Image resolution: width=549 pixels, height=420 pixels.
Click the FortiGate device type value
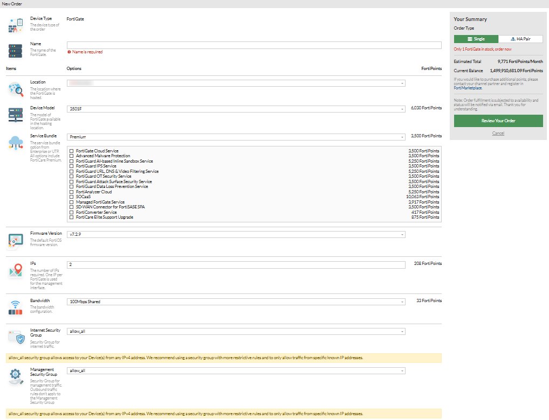pyautogui.click(x=76, y=19)
